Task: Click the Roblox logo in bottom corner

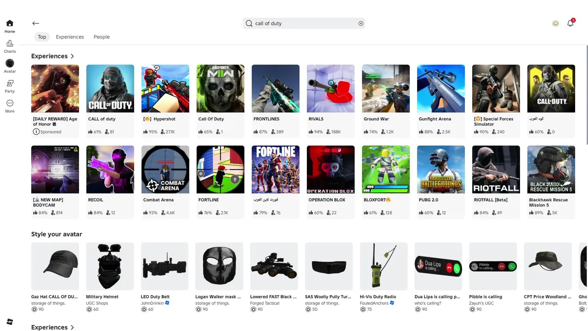Action: (10, 321)
